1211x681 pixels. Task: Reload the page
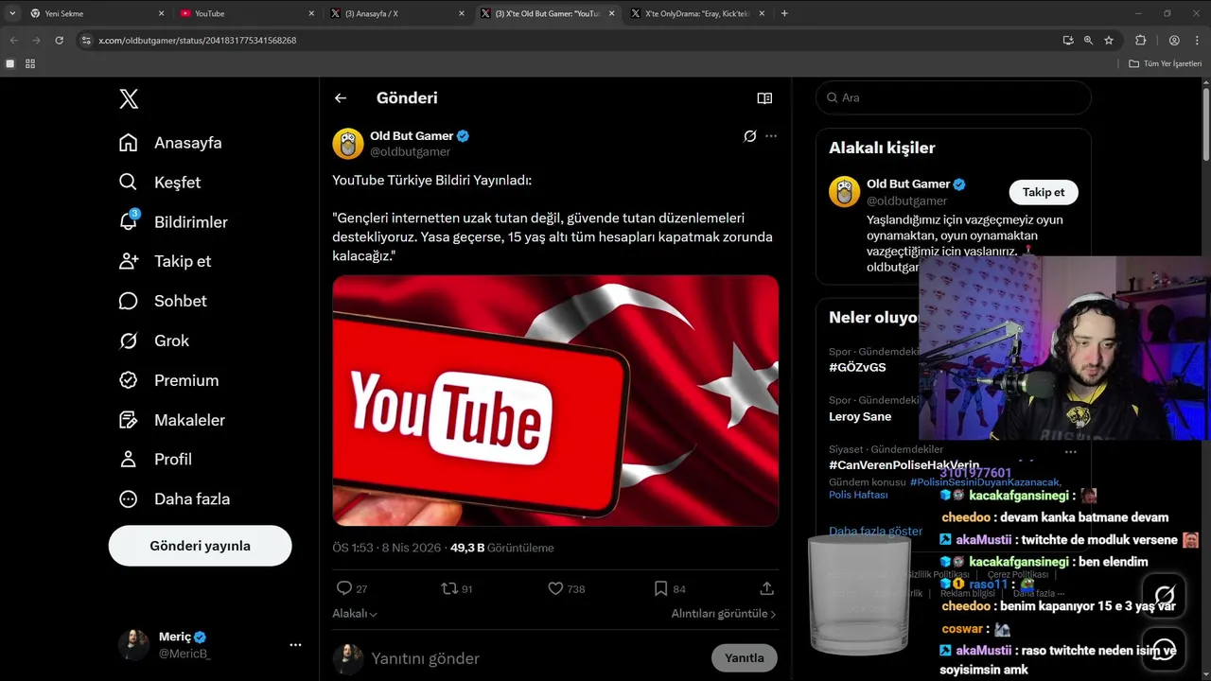[59, 41]
